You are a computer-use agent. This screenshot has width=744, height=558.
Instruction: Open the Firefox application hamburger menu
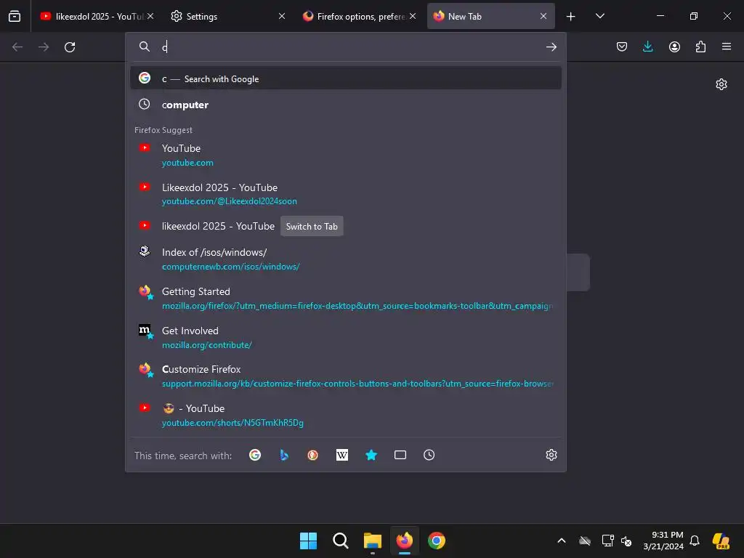[x=727, y=46]
